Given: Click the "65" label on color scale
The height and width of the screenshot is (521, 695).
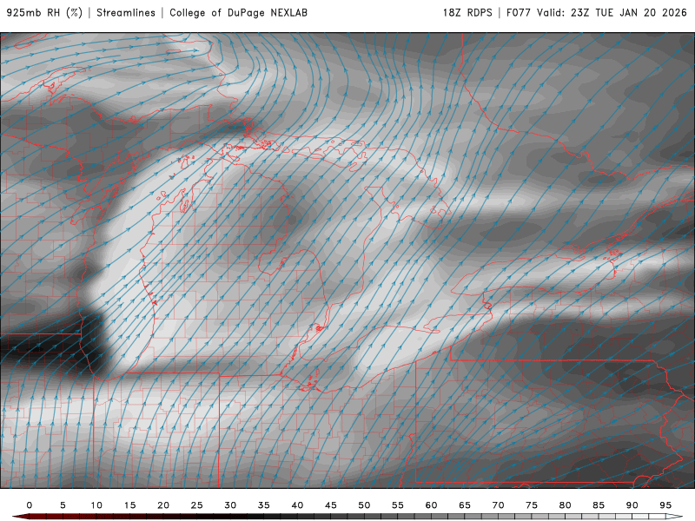Looking at the screenshot, I should pyautogui.click(x=465, y=505).
